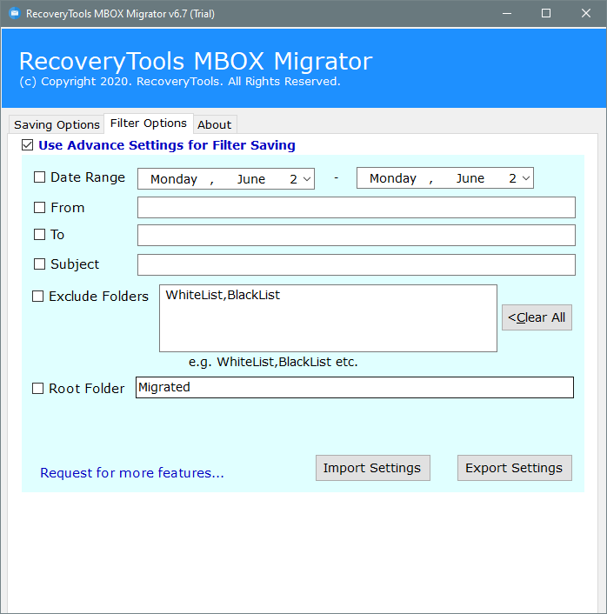Focus the Subject text field
Image resolution: width=607 pixels, height=614 pixels.
(357, 264)
